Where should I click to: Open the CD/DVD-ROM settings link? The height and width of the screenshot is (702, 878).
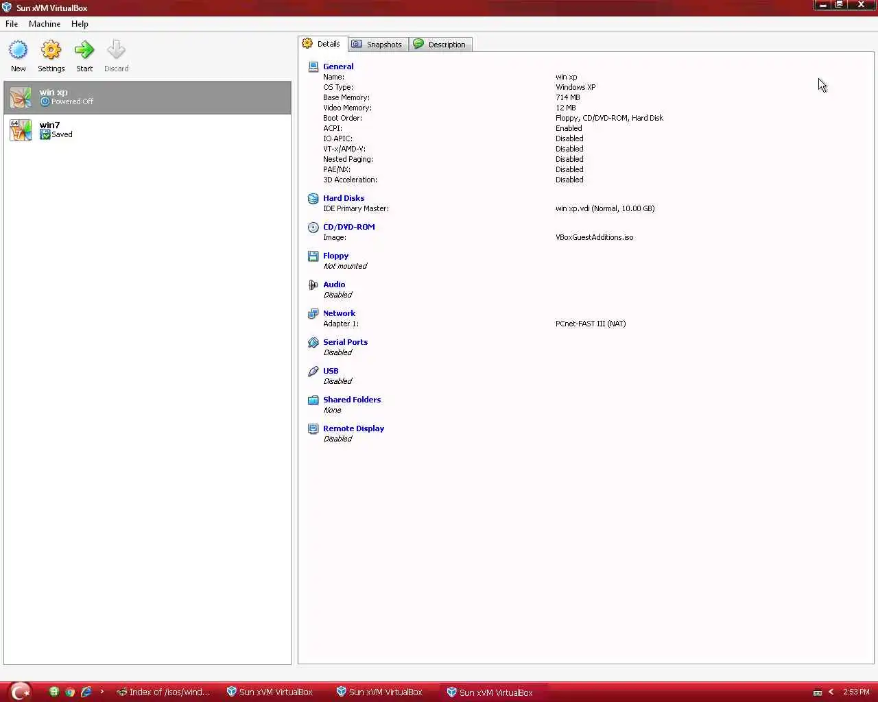(349, 227)
